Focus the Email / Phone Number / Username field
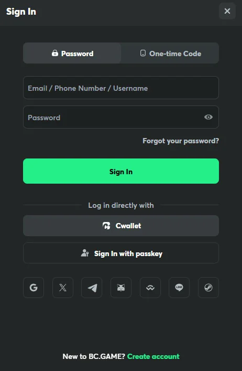This screenshot has height=371, width=242. (121, 88)
